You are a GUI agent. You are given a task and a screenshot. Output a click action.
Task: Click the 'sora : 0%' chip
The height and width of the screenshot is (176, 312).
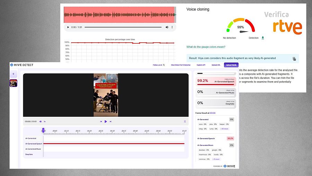[202, 124]
